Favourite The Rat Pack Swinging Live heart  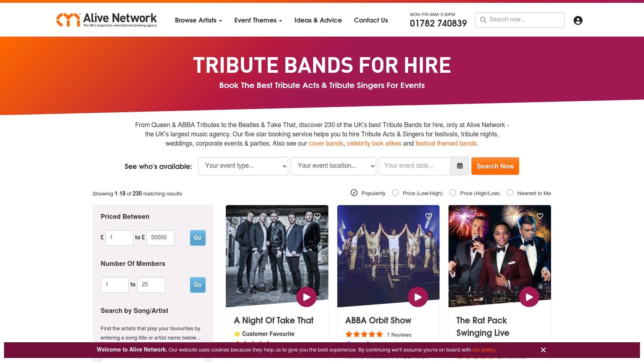point(540,216)
